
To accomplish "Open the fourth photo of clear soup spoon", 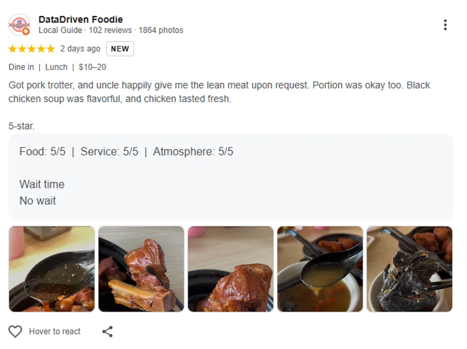I will tap(320, 269).
